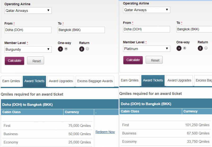Open Award Upgrades tab in the Burgundy panel
The height and width of the screenshot is (147, 212).
61,81
